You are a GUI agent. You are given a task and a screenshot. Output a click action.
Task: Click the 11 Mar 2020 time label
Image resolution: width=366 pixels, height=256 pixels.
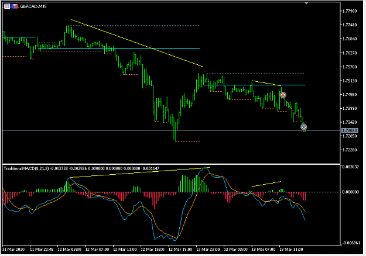pos(13,249)
